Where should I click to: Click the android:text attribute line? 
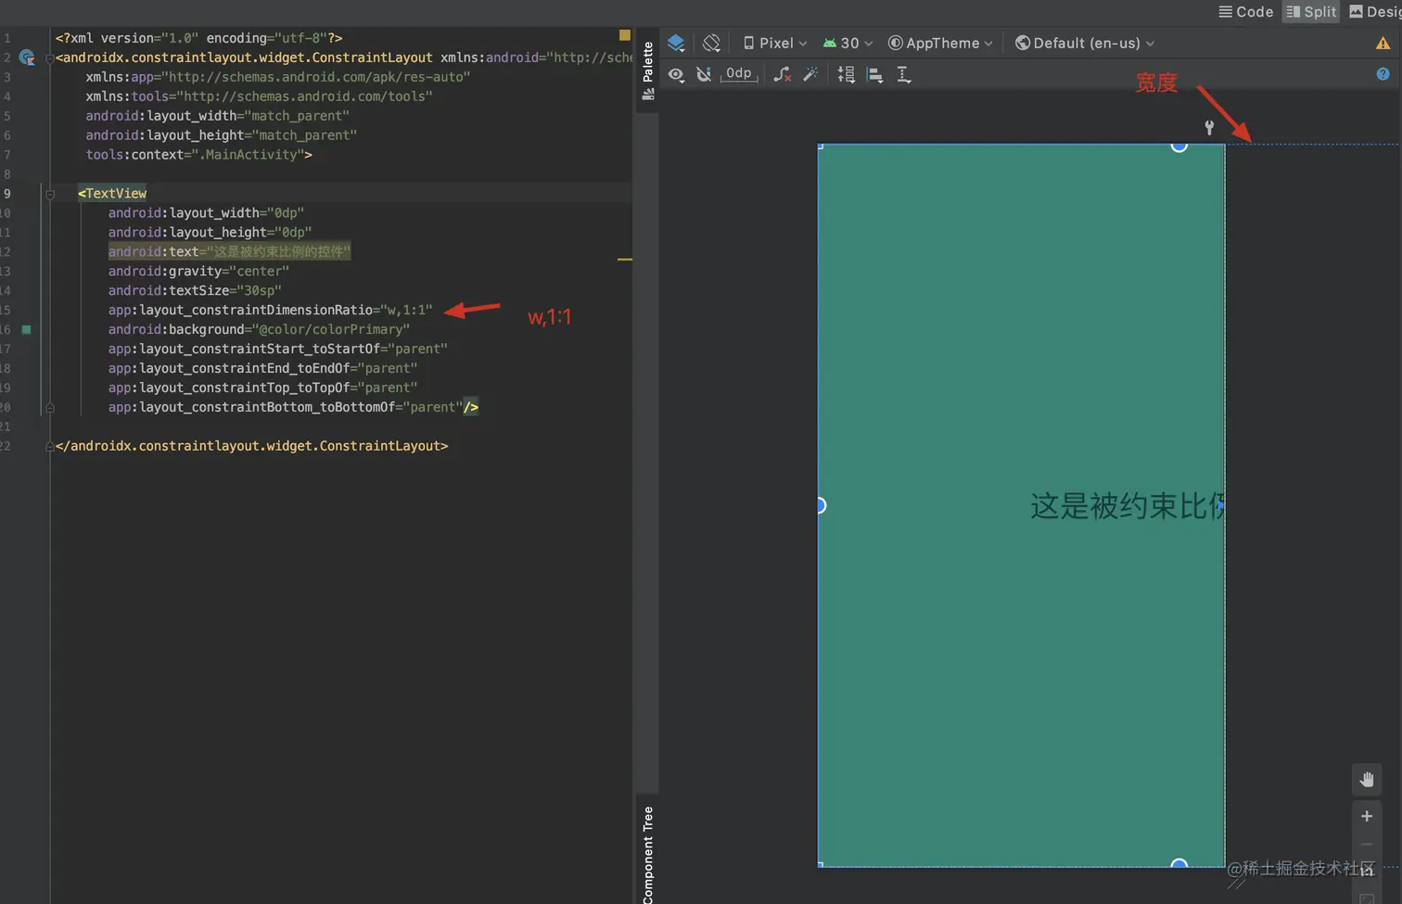[229, 251]
